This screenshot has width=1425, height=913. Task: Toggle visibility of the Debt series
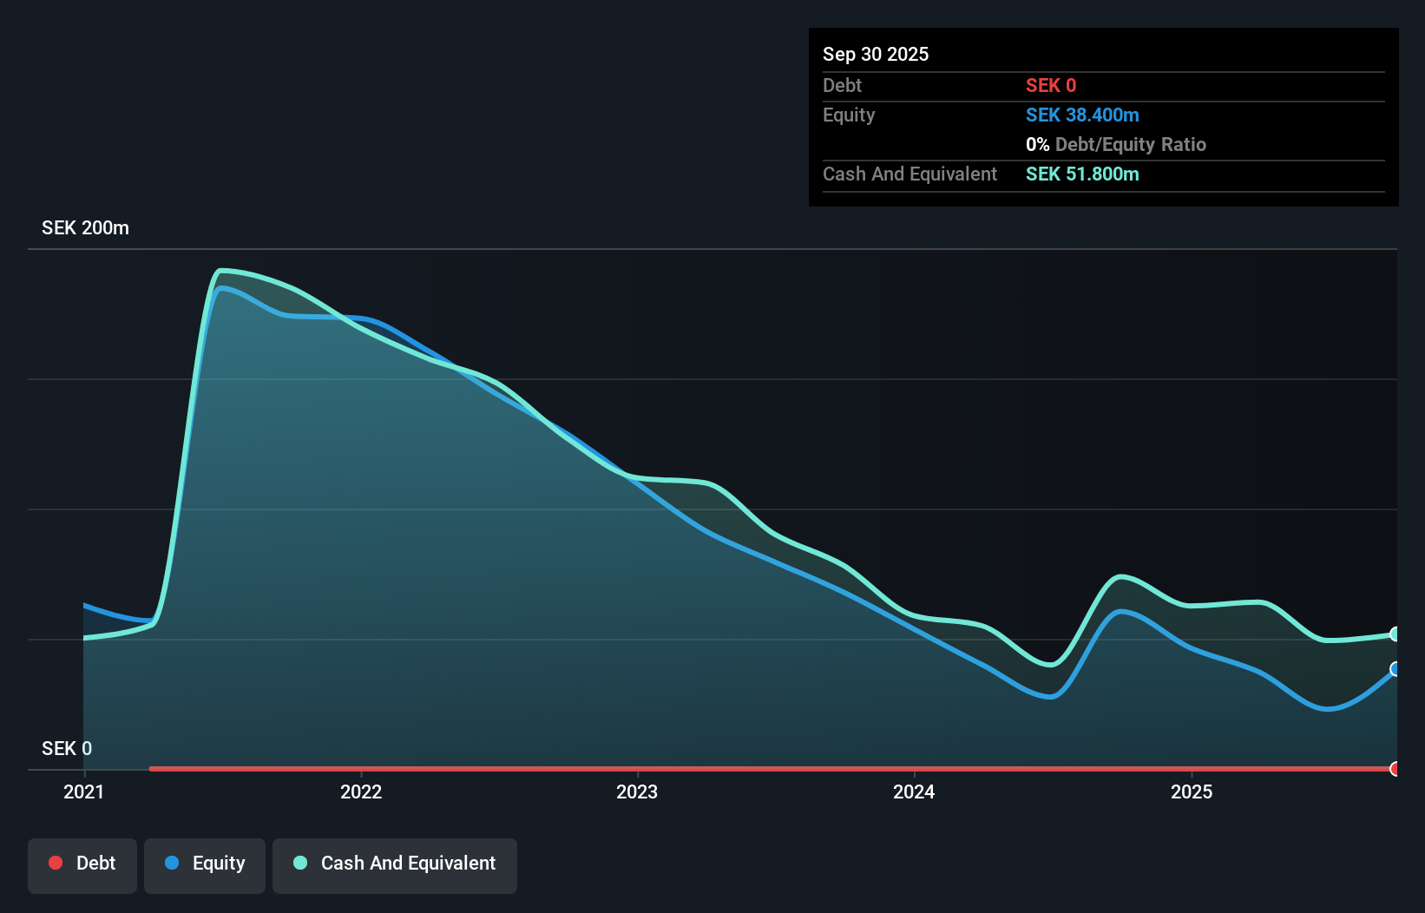(82, 865)
